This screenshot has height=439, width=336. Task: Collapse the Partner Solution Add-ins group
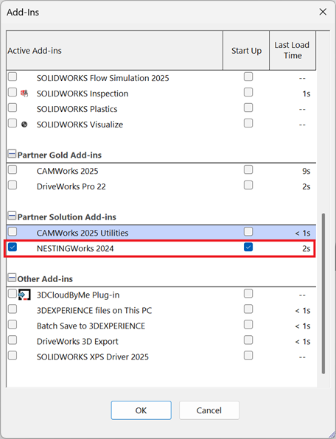[x=12, y=216]
